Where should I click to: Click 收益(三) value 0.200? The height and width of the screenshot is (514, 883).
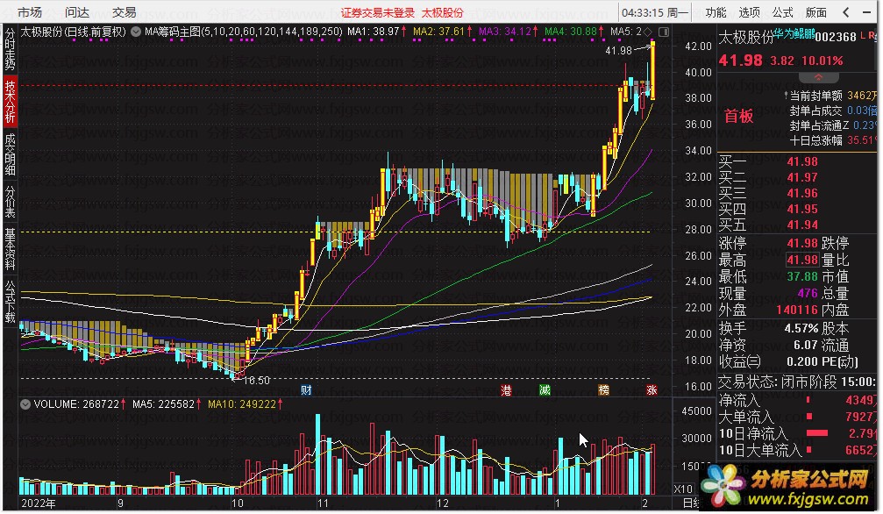(x=802, y=362)
